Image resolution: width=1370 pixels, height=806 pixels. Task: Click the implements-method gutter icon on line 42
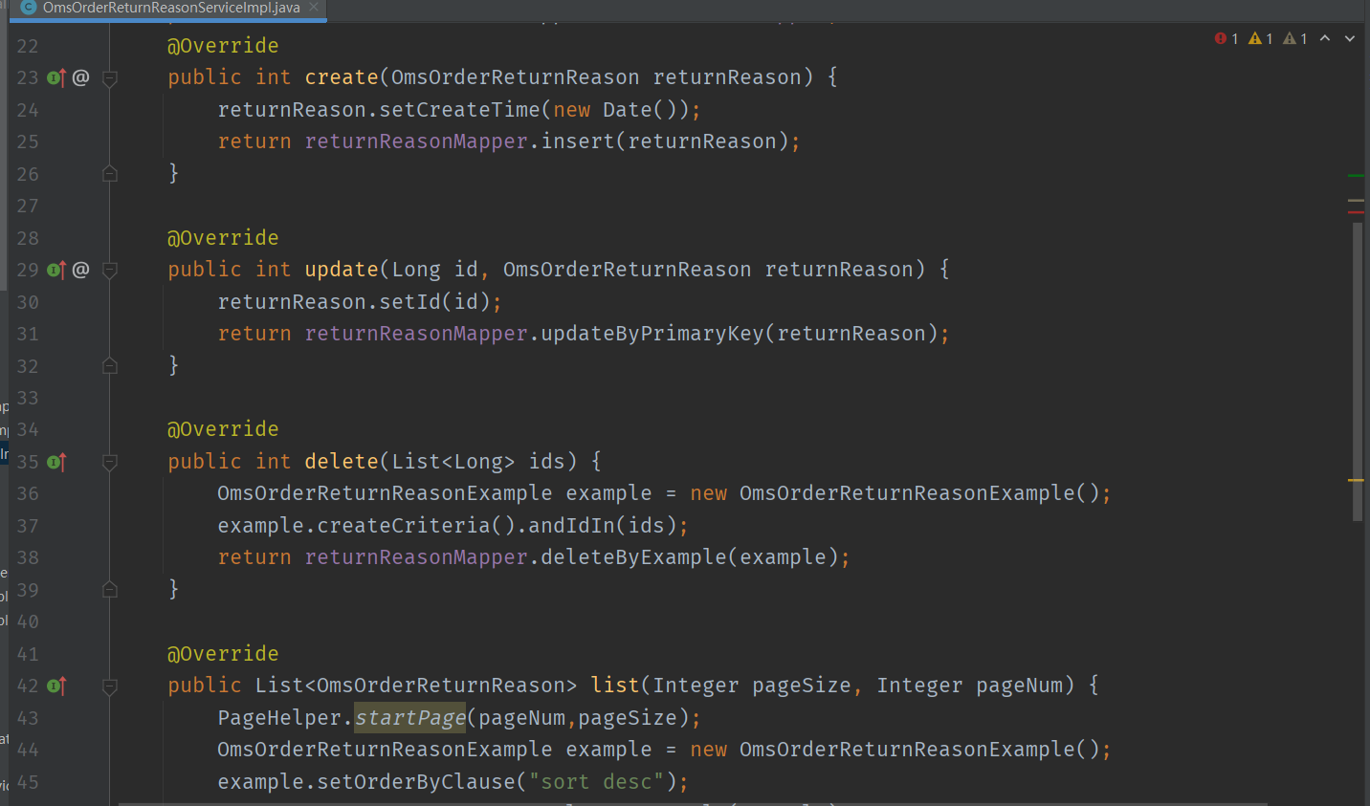(x=56, y=686)
